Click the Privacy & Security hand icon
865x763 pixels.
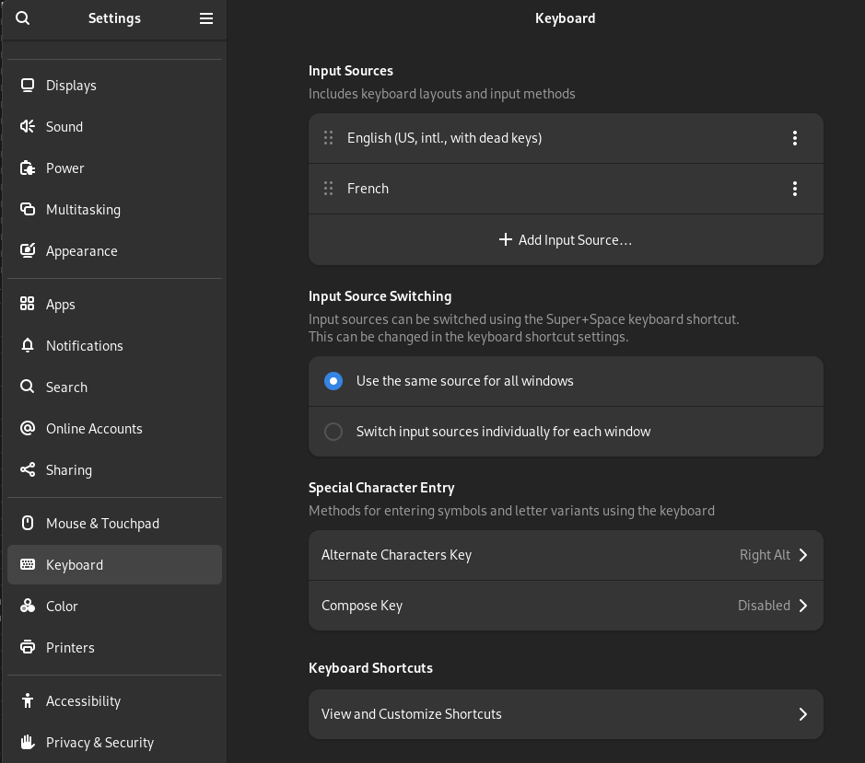click(27, 742)
